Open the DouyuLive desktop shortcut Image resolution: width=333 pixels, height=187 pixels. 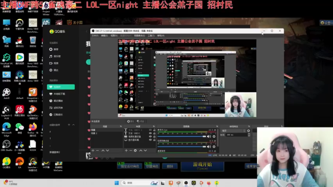coord(33,95)
